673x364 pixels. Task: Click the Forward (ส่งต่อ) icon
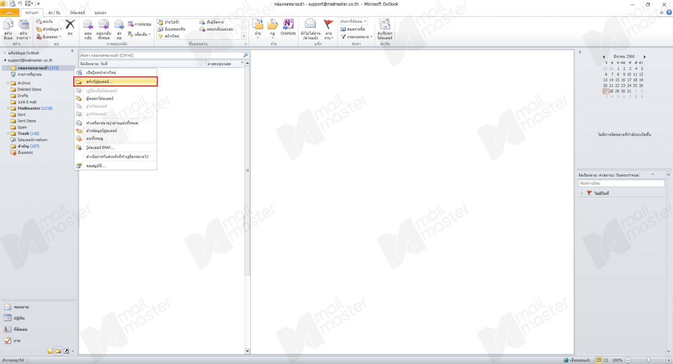click(119, 25)
